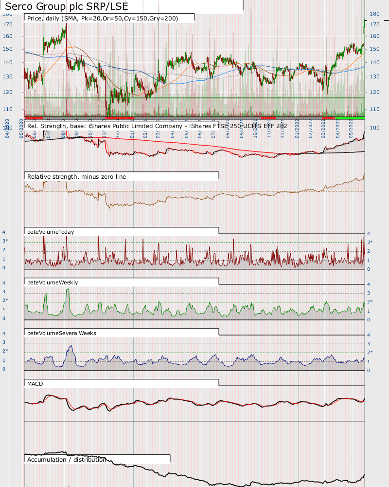389x487 pixels.
Task: Click the '03/2022' date axis label
Action: click(323, 128)
